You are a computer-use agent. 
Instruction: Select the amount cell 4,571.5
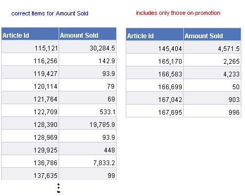point(212,47)
